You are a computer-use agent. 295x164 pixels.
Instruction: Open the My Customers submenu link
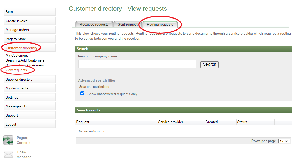pyautogui.click(x=17, y=56)
